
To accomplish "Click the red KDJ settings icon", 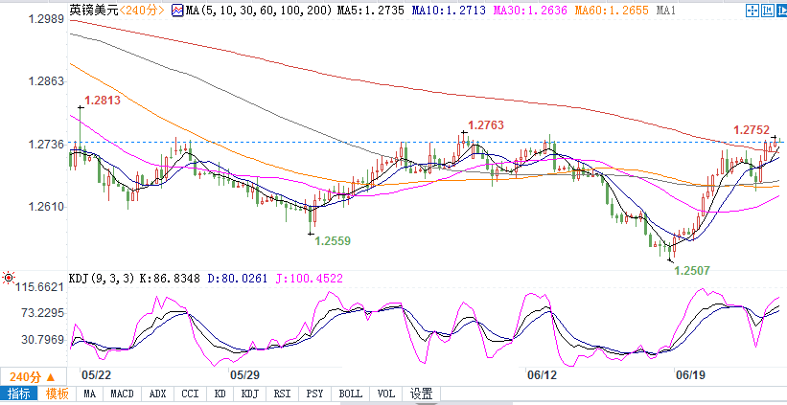I will click(9, 279).
